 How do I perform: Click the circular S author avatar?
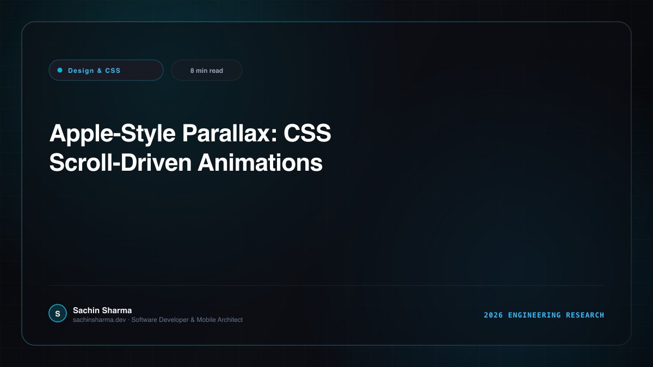58,313
